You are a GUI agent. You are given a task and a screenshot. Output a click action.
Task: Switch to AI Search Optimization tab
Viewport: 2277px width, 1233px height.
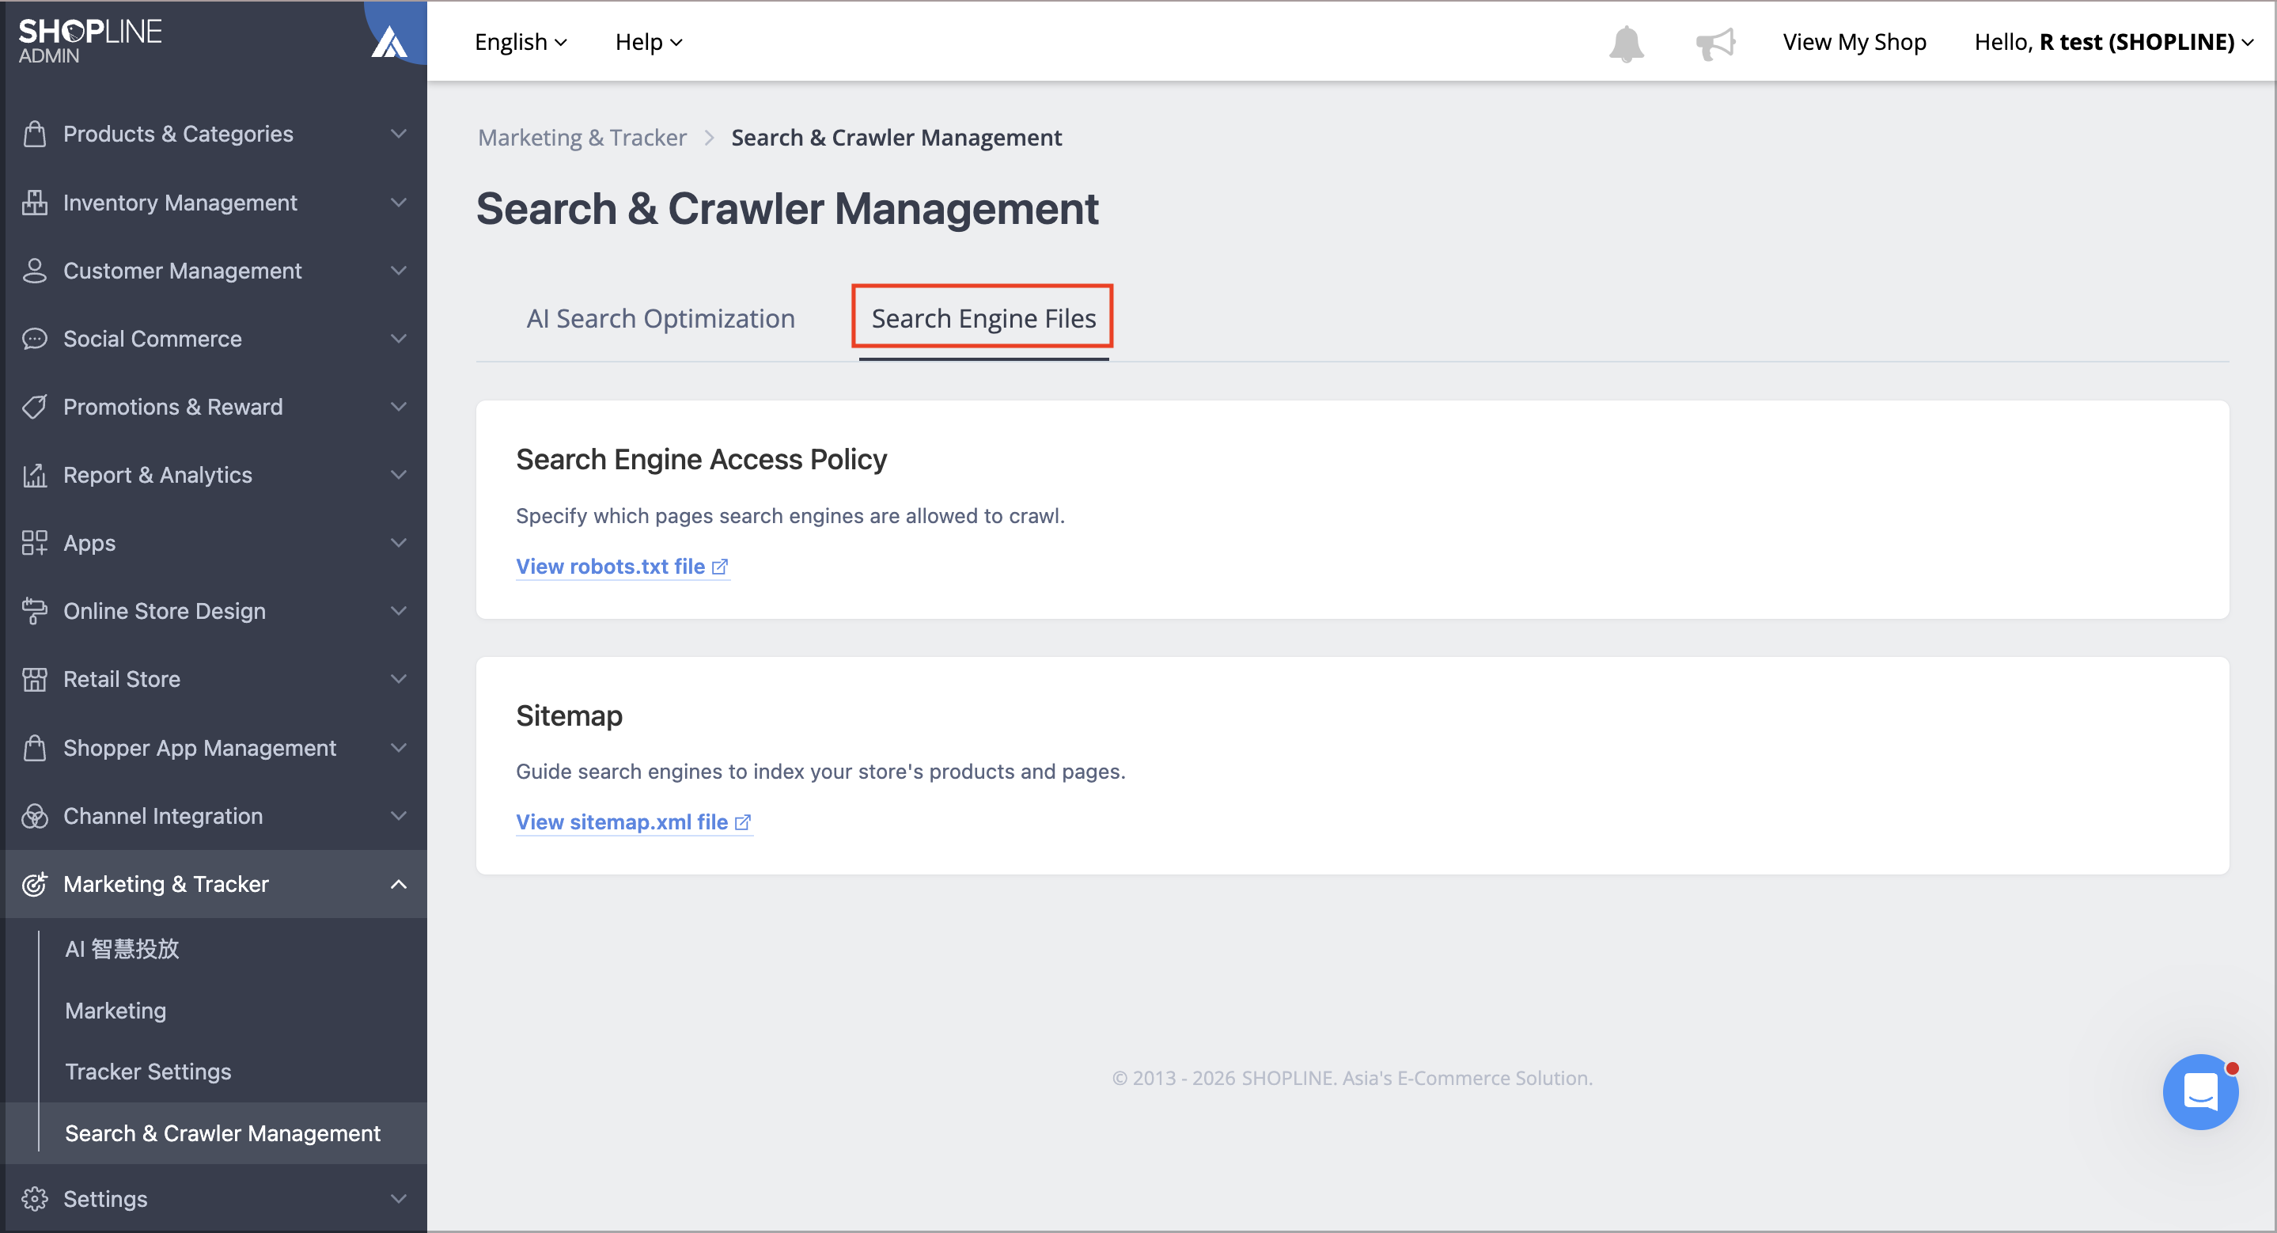(x=661, y=318)
